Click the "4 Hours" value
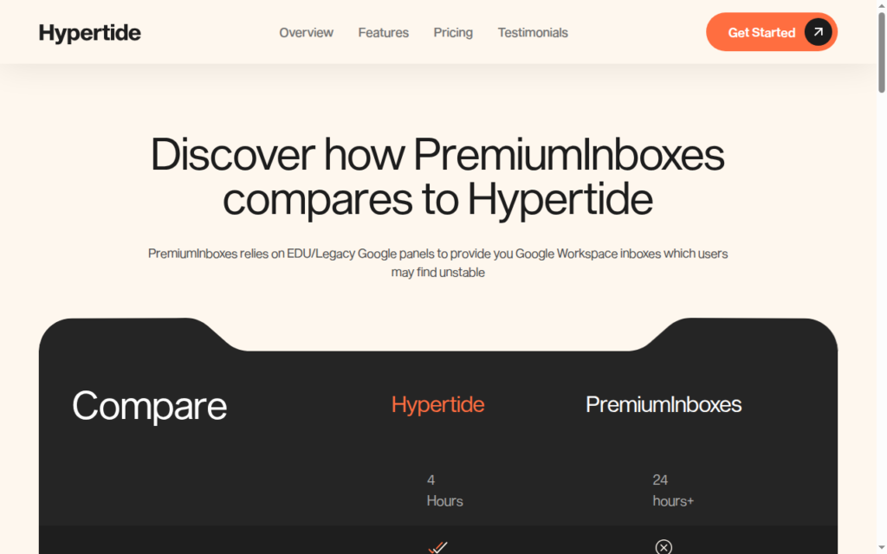 click(x=444, y=490)
